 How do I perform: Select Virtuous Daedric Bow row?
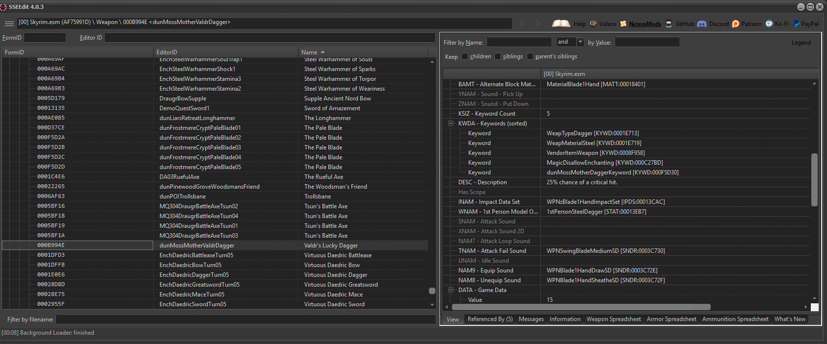[x=215, y=265]
